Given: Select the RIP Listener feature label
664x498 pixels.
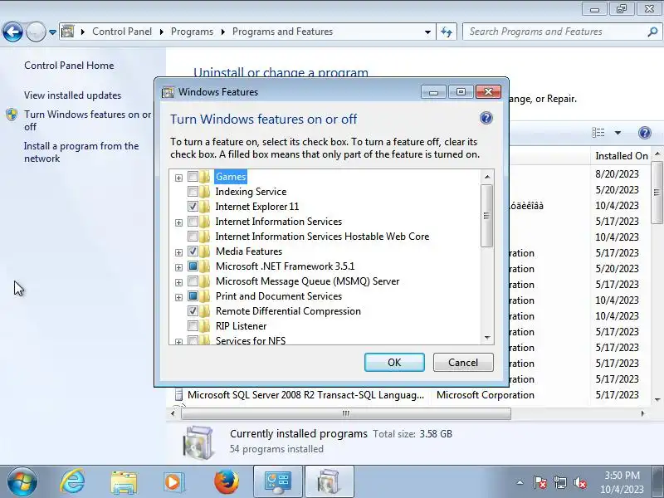Looking at the screenshot, I should tap(241, 326).
